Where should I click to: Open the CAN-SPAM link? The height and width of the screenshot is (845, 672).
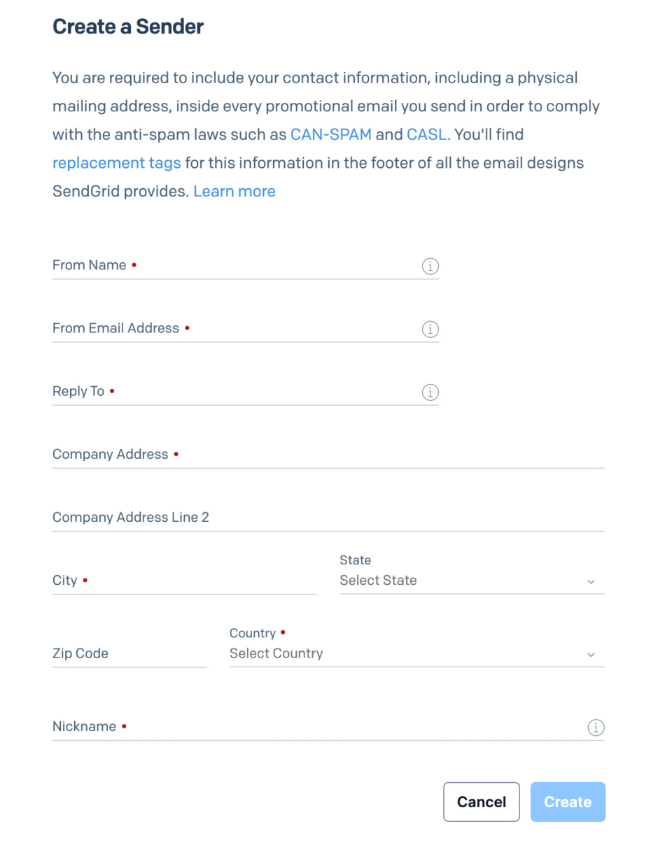(331, 134)
